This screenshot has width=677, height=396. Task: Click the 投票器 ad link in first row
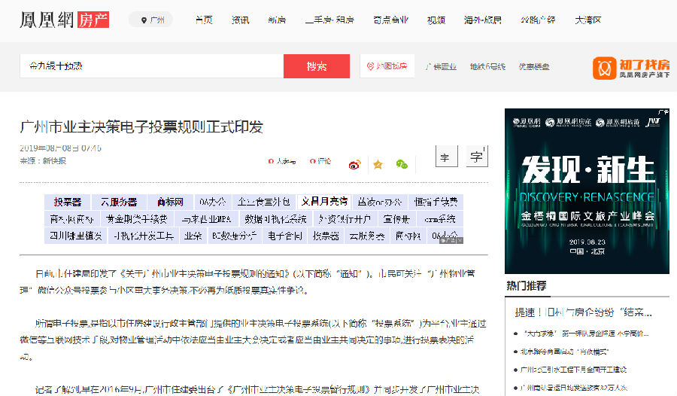coord(67,202)
